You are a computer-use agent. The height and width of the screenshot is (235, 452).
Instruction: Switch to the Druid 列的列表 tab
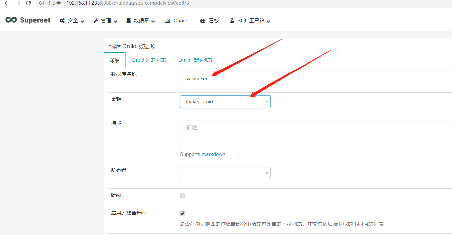[149, 60]
